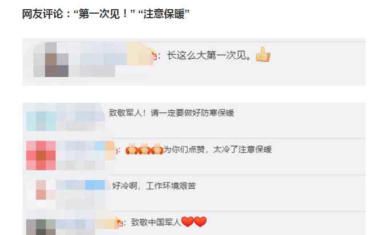
Task: Open the light blue avatar beside 致敬军人 comment
Action: click(41, 121)
